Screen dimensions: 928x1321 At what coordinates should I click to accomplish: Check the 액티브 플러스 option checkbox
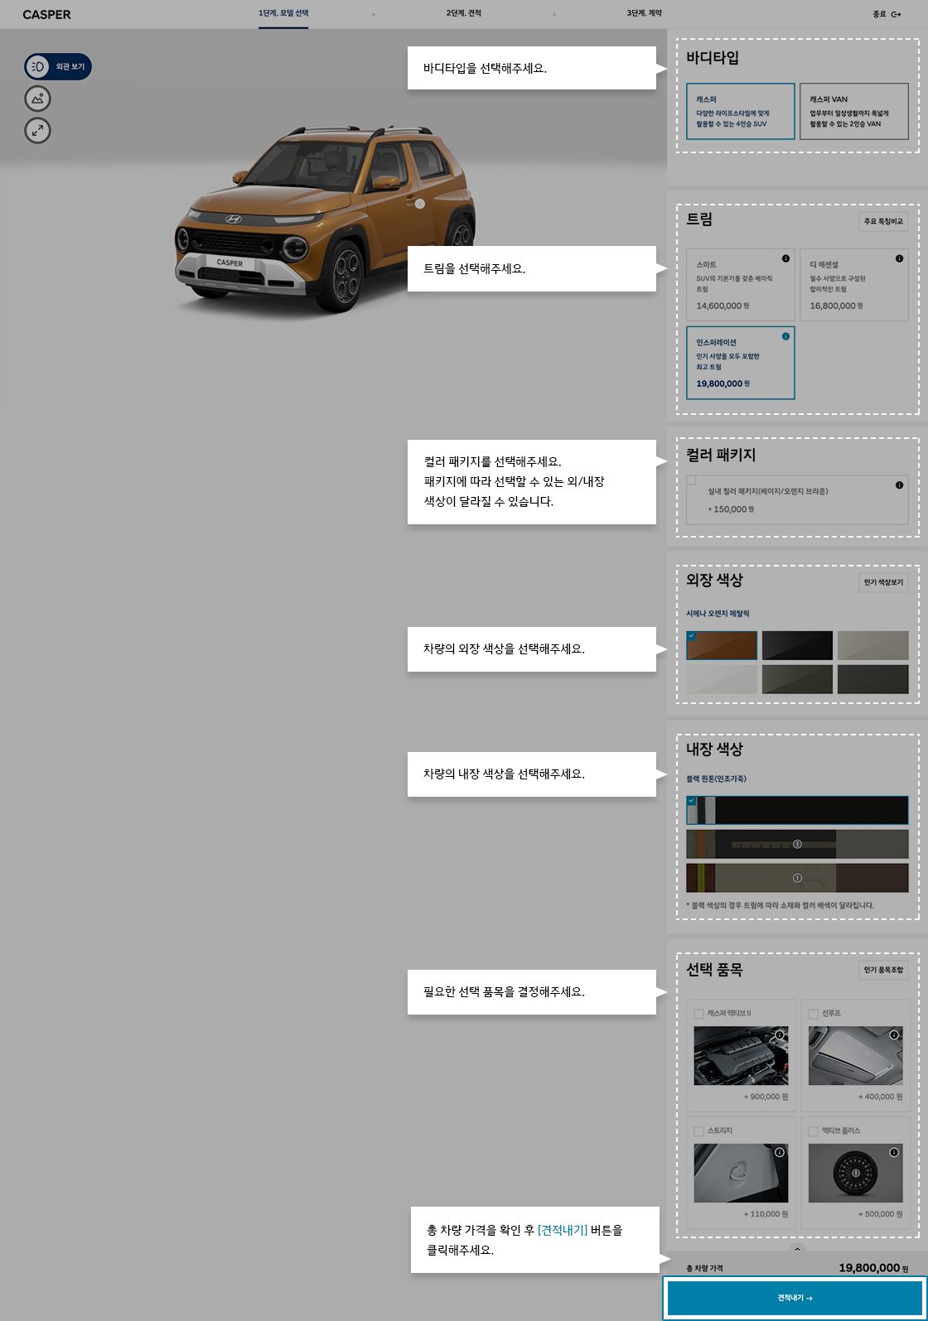tap(813, 1131)
